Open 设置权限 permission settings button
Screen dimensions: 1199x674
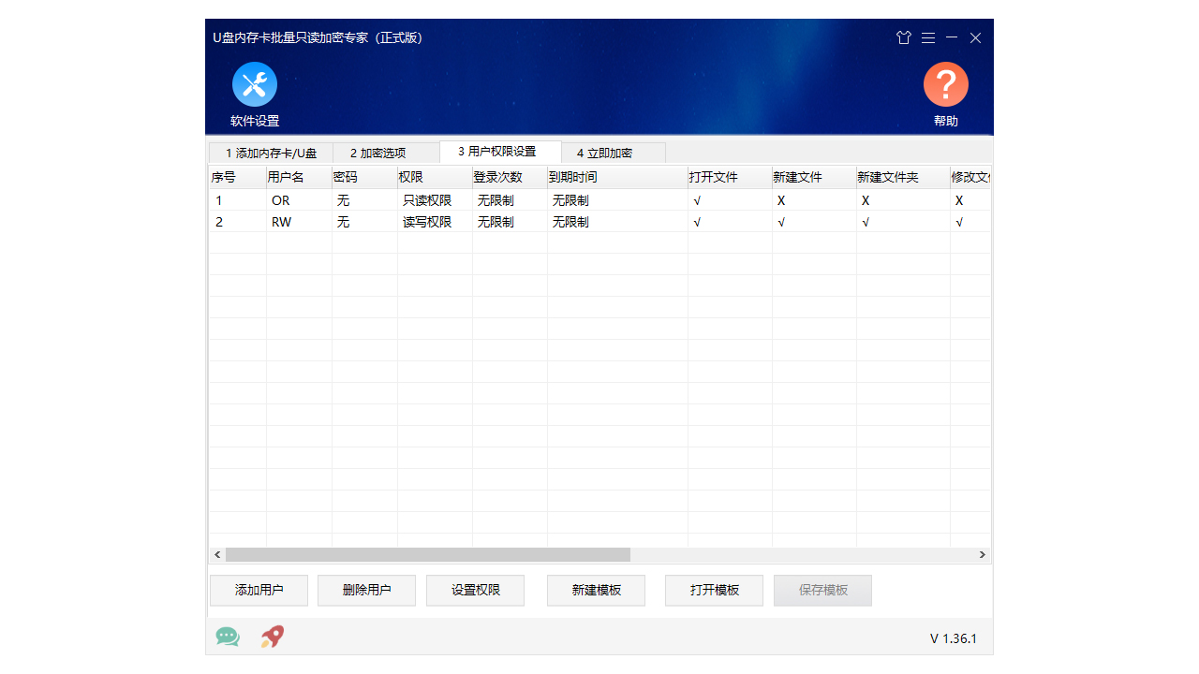475,590
